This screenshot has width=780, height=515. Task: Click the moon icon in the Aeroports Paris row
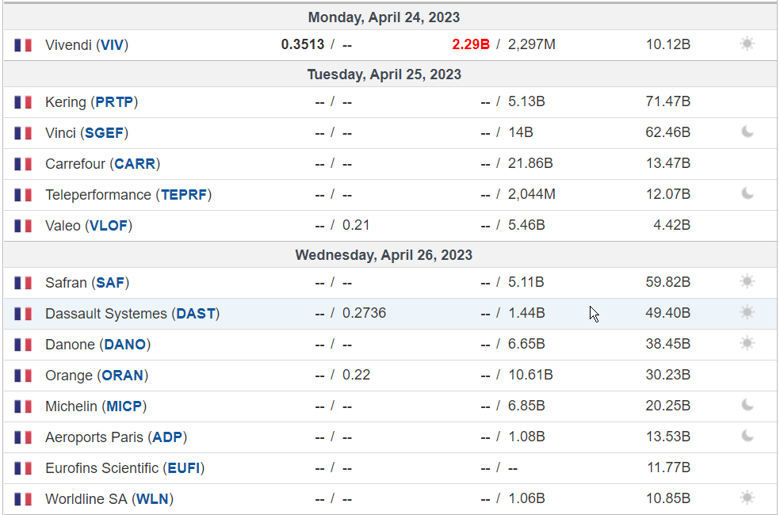pos(747,436)
